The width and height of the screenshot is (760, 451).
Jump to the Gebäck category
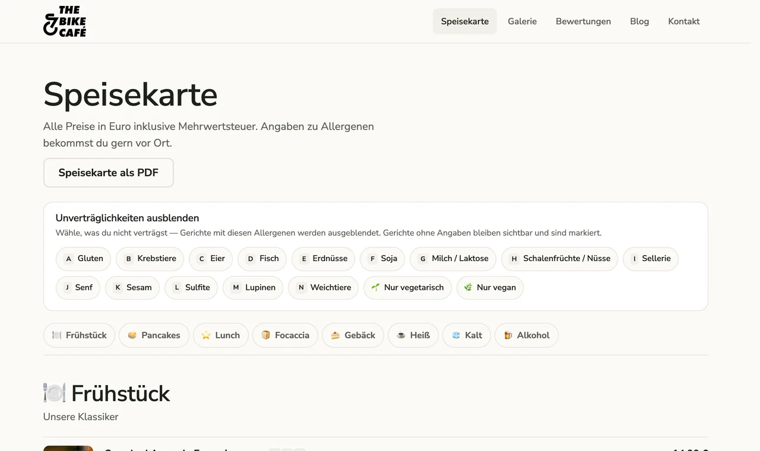pyautogui.click(x=353, y=335)
